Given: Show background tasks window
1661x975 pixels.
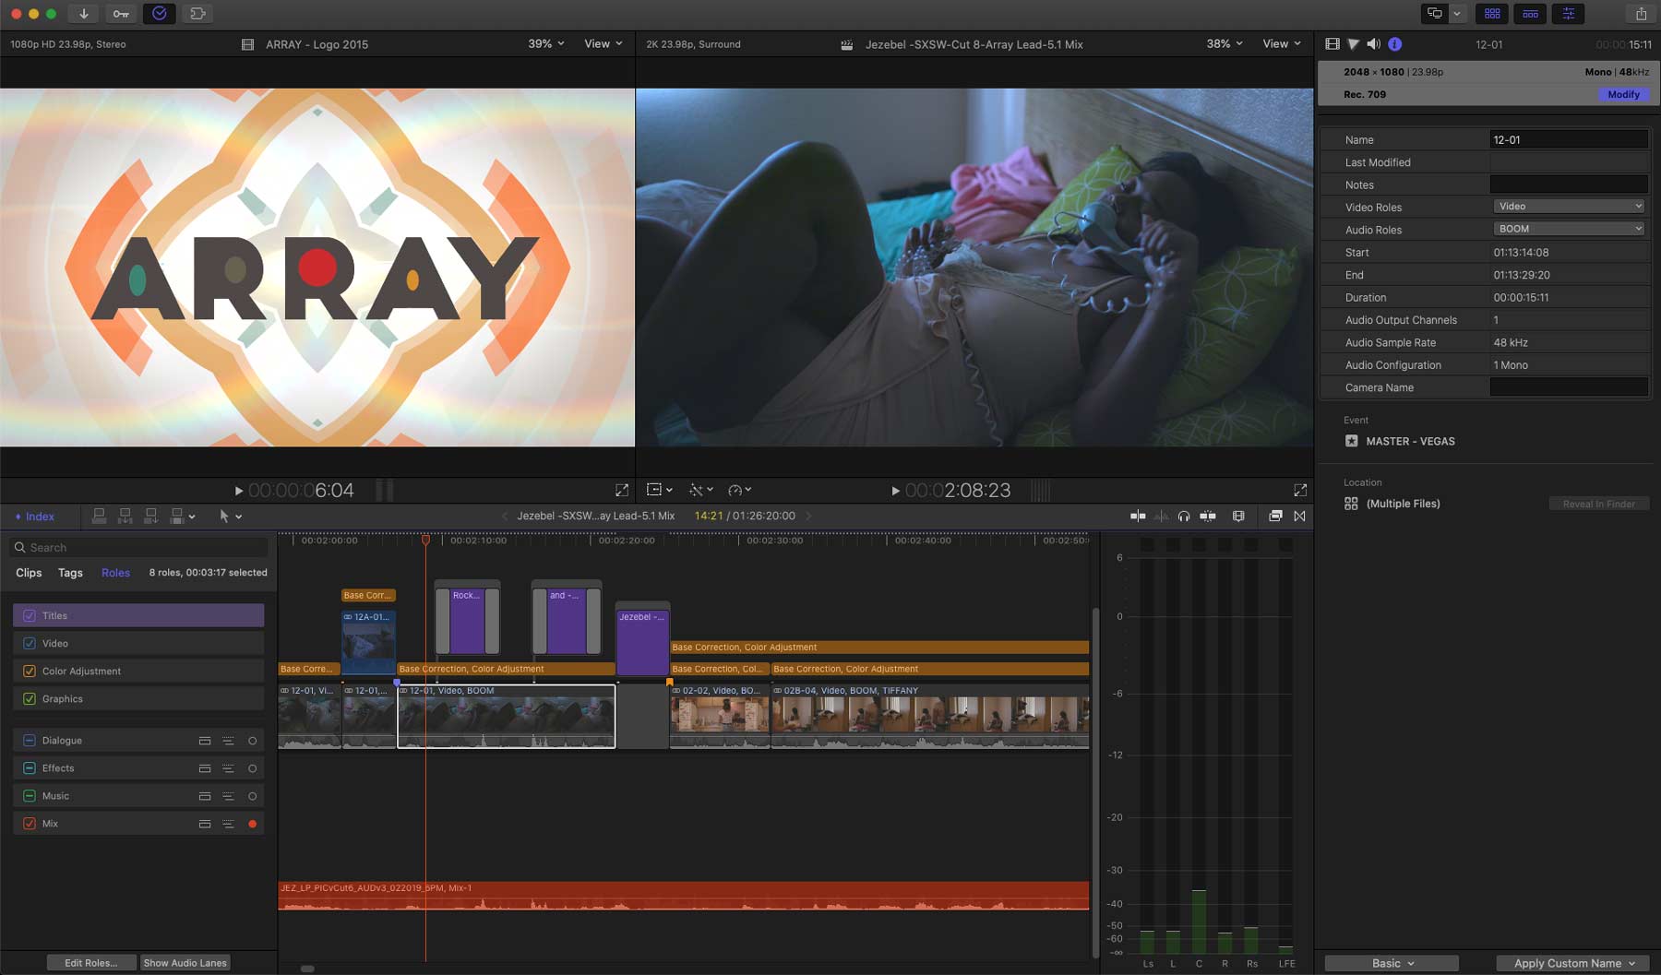Looking at the screenshot, I should (160, 14).
